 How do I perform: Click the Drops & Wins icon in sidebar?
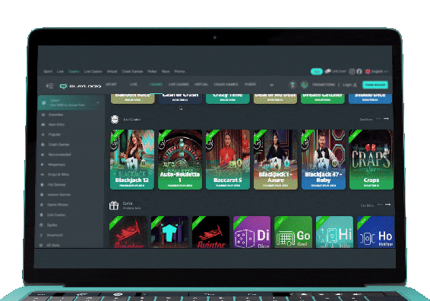tap(43, 174)
